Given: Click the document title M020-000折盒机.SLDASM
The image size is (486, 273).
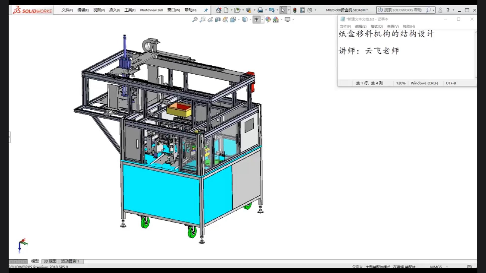Looking at the screenshot, I should pos(346,10).
